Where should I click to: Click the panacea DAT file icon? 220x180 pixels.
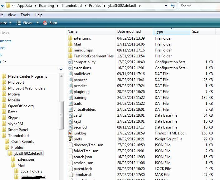pos(70,80)
